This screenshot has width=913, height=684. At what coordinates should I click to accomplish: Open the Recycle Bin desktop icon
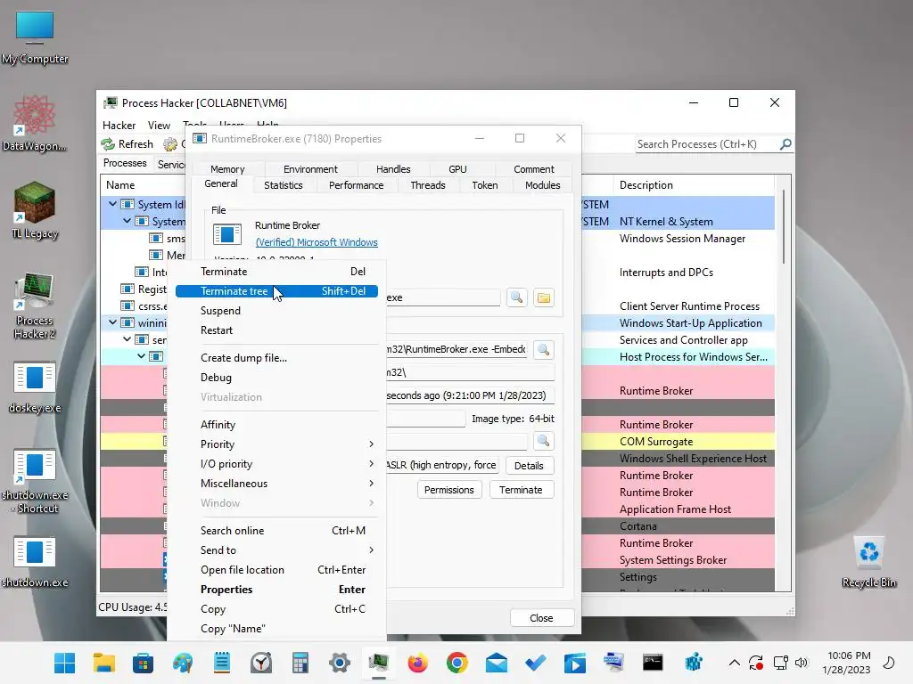(868, 561)
